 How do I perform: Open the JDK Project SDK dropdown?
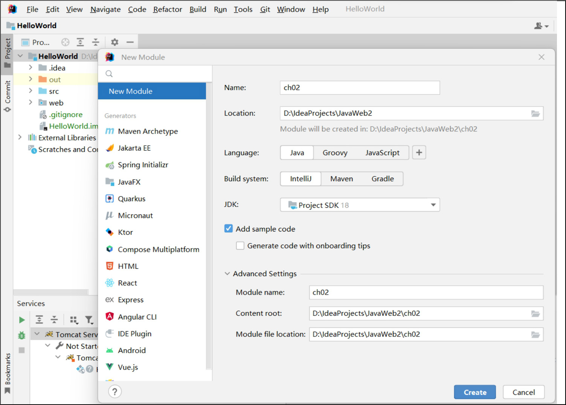(360, 205)
